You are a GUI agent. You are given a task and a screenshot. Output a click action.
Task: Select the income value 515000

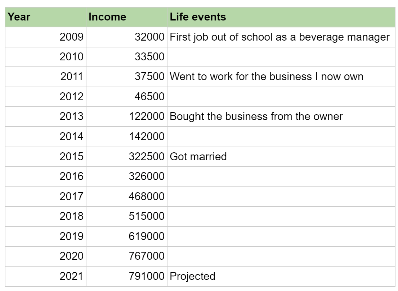pyautogui.click(x=127, y=216)
